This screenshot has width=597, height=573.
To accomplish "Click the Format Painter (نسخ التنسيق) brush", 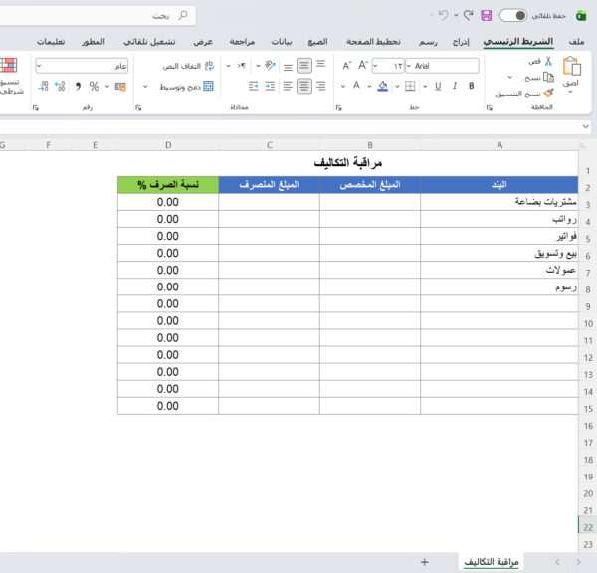I will pos(548,93).
